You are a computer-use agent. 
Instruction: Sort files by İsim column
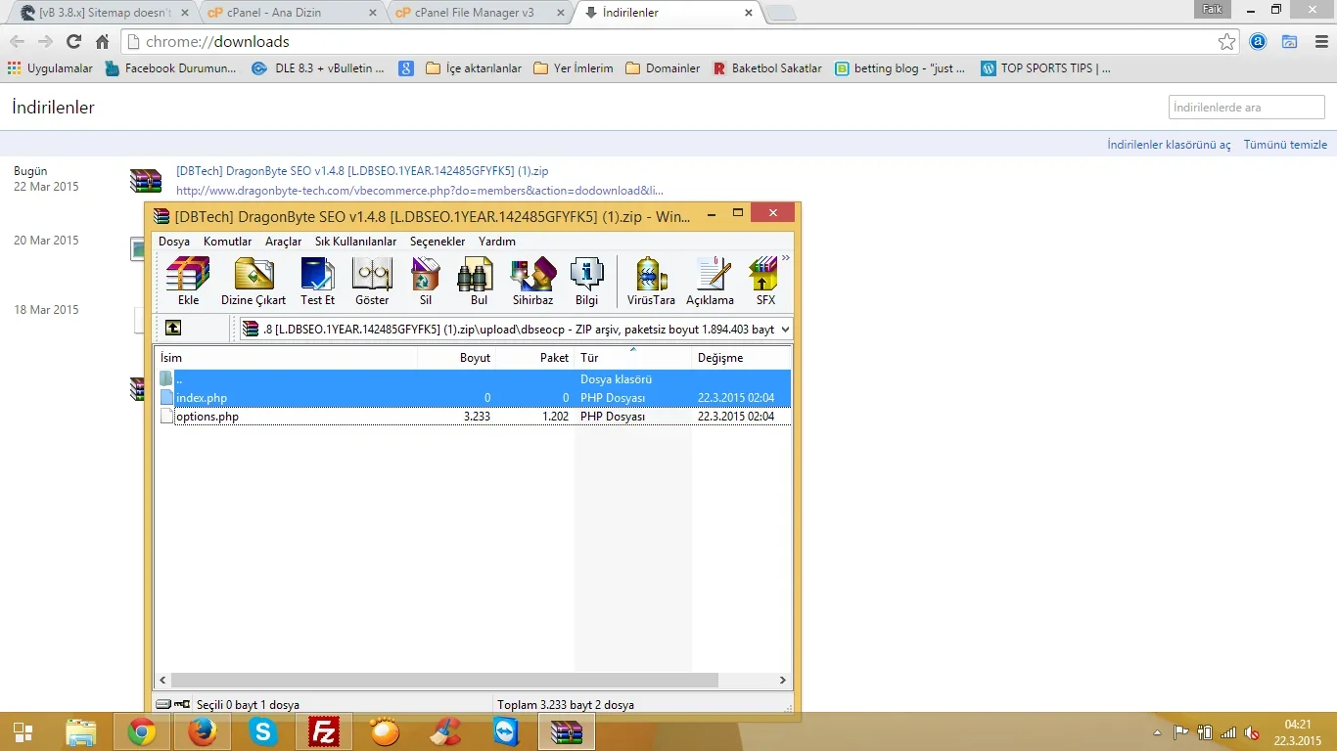coord(286,358)
